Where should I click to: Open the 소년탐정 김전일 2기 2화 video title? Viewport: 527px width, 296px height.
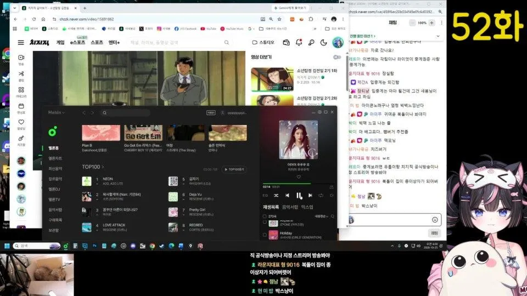[317, 98]
